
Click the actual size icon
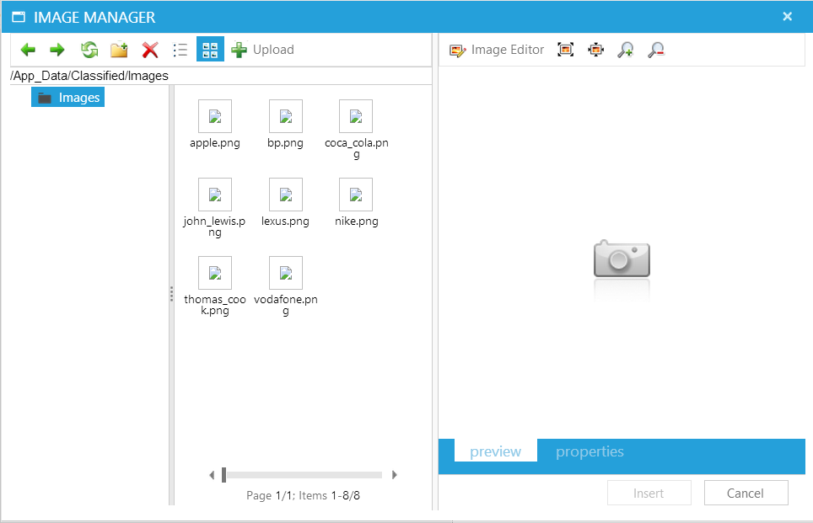pyautogui.click(x=595, y=50)
